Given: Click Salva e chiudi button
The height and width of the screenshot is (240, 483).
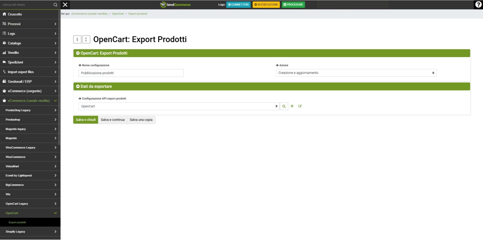Looking at the screenshot, I should coord(86,120).
